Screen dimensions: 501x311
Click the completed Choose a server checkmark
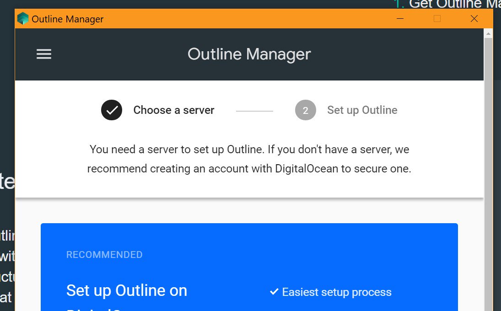[x=112, y=110]
